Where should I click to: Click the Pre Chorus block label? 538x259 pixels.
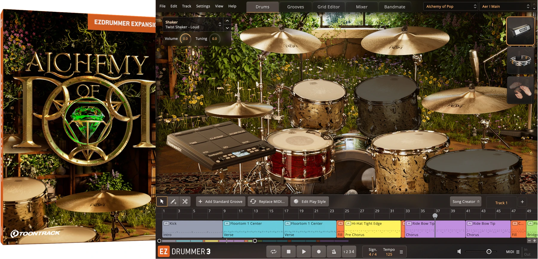tap(354, 235)
